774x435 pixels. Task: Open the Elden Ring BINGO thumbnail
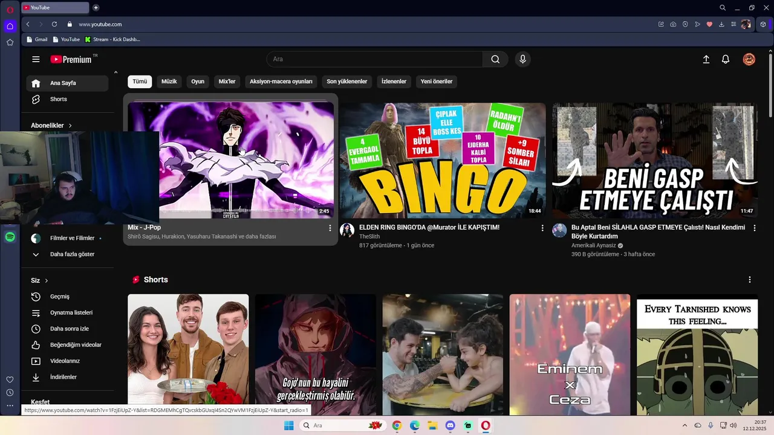(x=443, y=160)
